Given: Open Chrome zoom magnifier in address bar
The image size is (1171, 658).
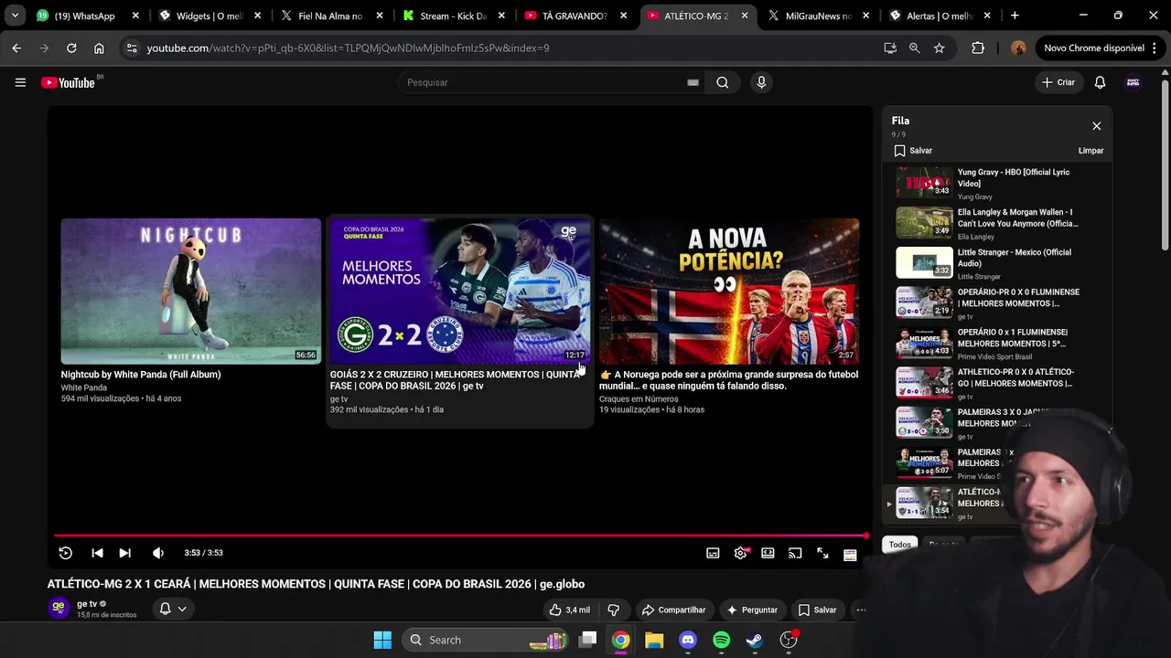Looking at the screenshot, I should (914, 48).
